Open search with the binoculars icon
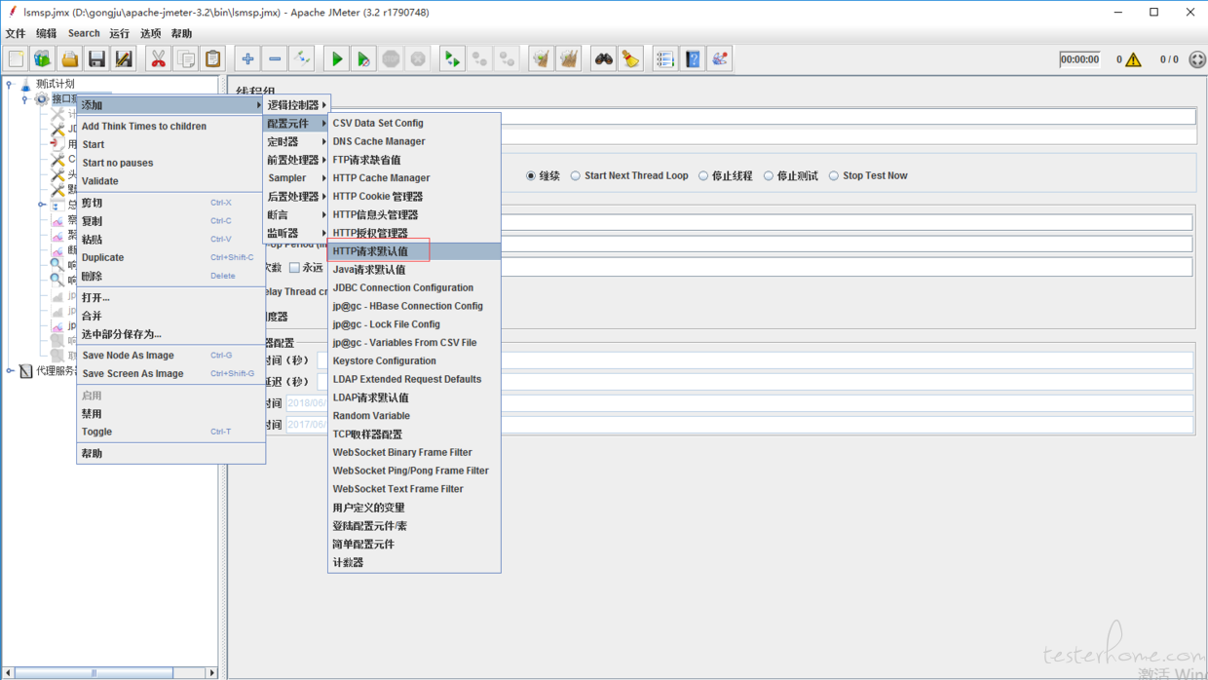1208x680 pixels. click(x=604, y=59)
